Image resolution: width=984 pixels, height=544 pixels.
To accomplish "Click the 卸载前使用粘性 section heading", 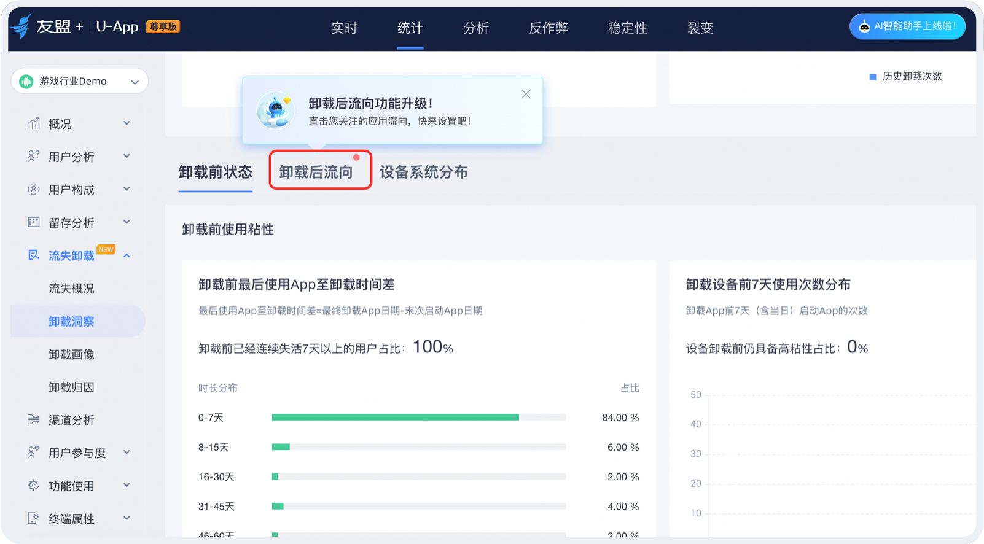I will (x=228, y=230).
